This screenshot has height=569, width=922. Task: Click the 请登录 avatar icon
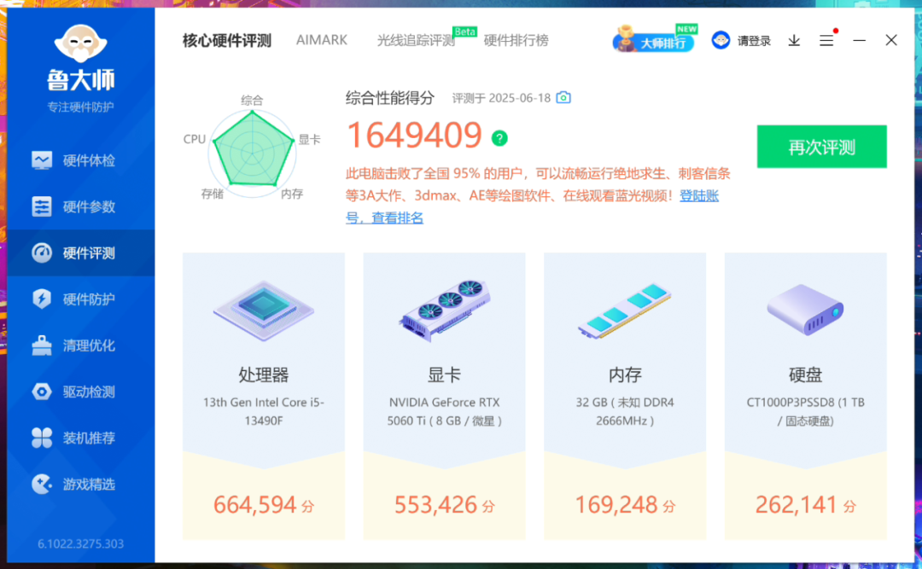[721, 40]
